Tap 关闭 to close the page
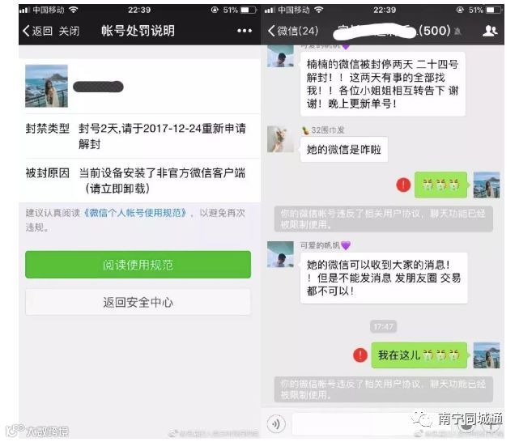 pyautogui.click(x=69, y=31)
